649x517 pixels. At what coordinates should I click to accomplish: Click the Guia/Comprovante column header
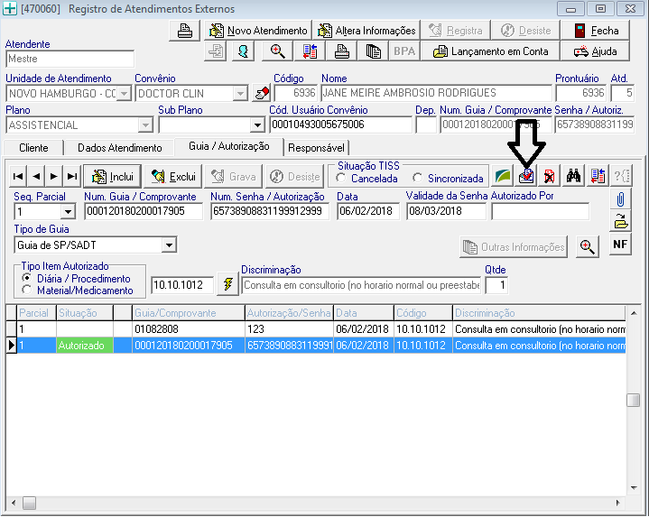(189, 313)
